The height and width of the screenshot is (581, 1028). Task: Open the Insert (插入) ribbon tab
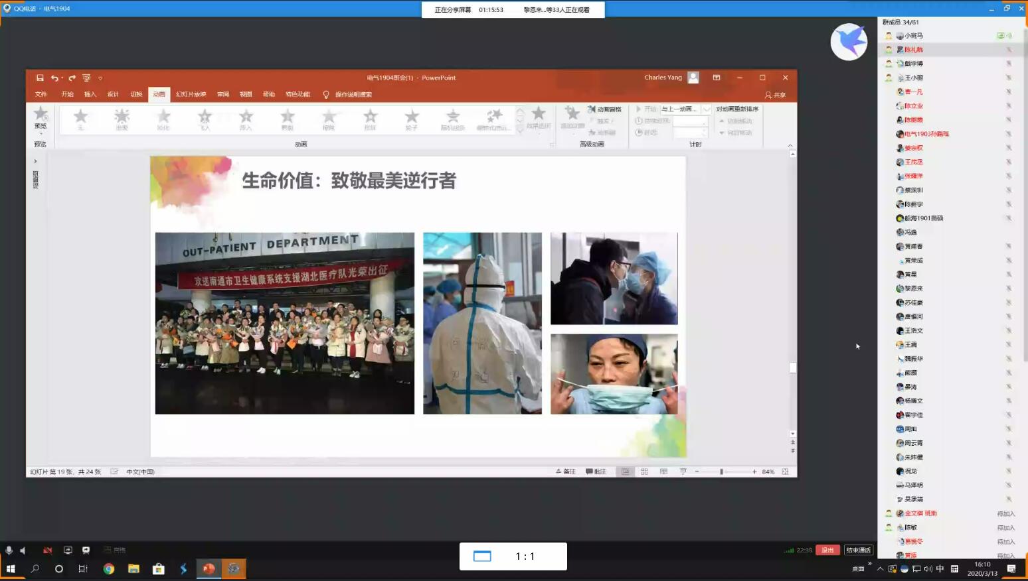pos(90,94)
